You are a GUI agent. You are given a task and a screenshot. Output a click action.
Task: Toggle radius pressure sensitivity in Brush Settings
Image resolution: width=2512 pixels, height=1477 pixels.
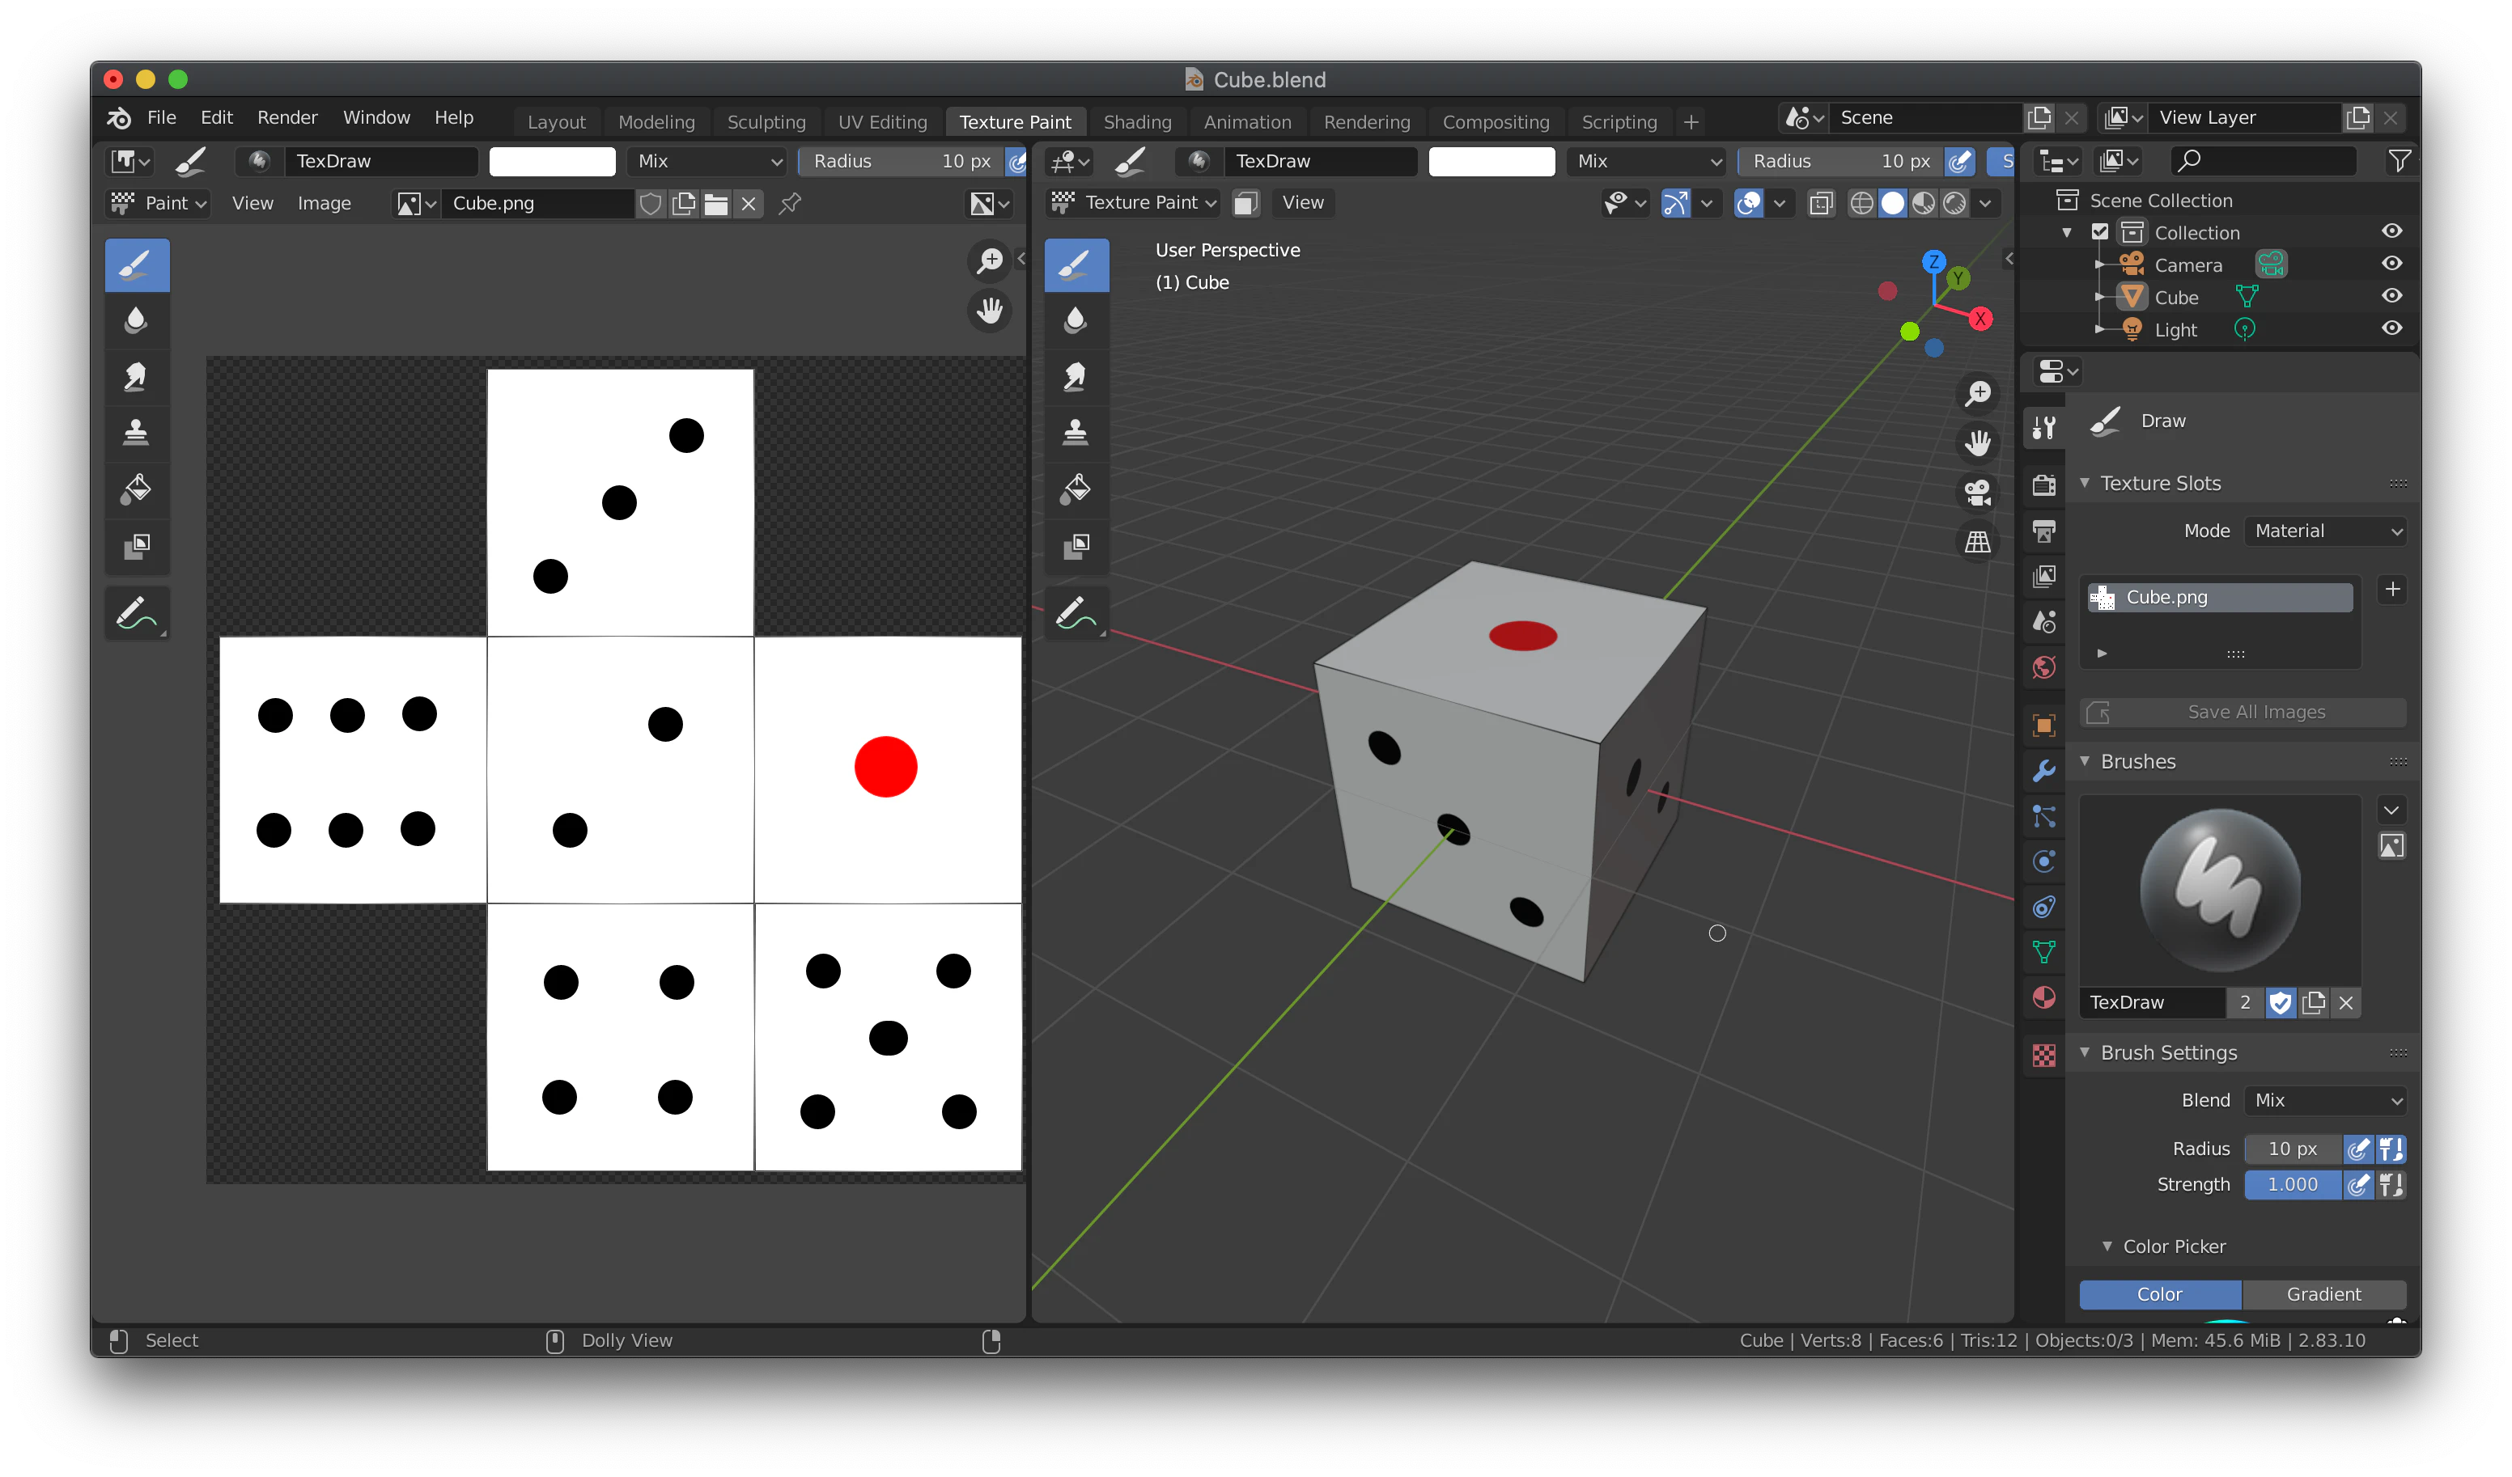coord(2357,1149)
